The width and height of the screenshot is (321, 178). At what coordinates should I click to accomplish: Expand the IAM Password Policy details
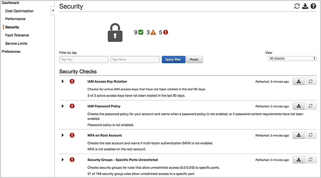tap(63, 106)
